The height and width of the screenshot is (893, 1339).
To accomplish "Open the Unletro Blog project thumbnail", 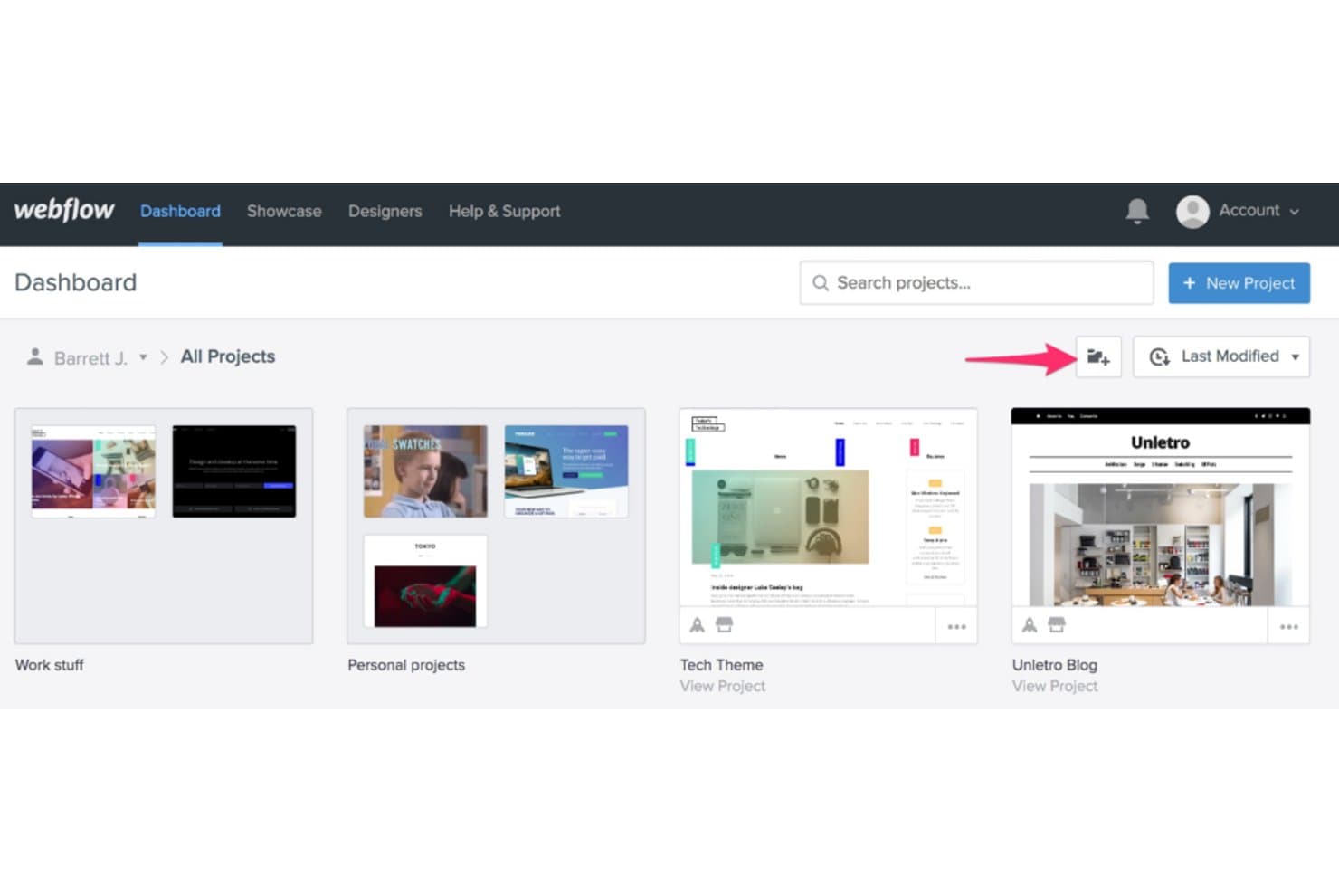I will [x=1160, y=507].
